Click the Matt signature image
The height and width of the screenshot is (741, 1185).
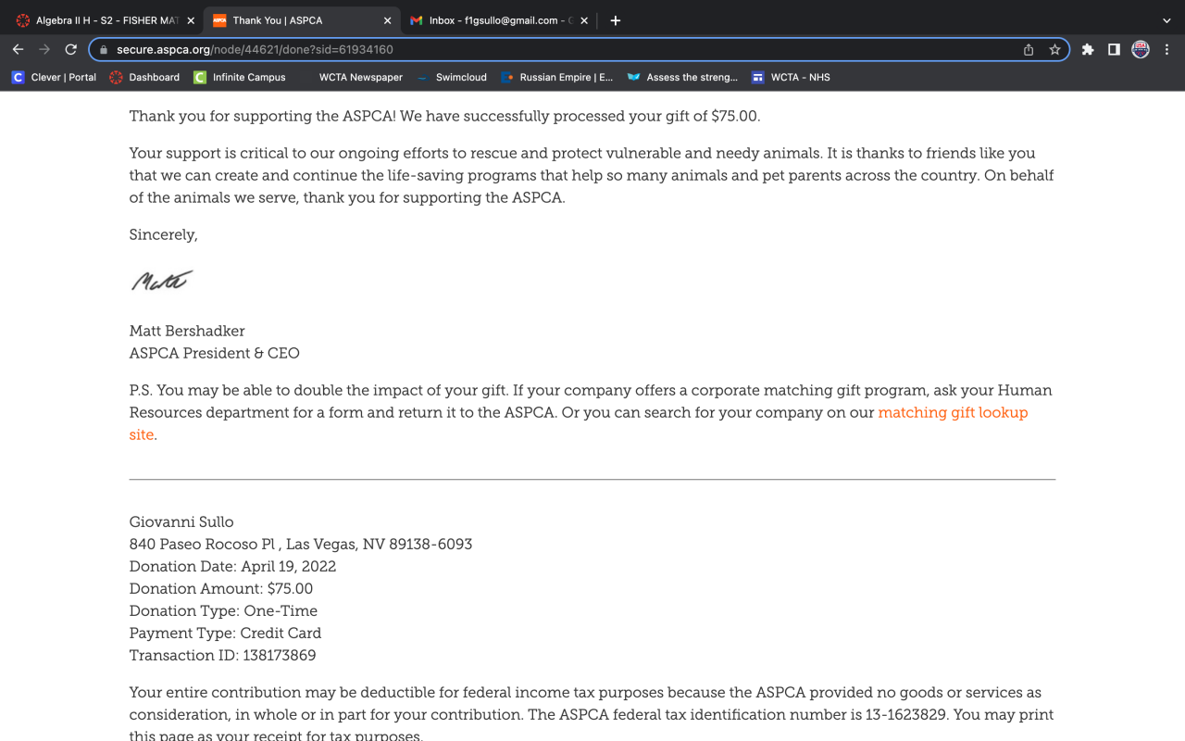(x=162, y=280)
